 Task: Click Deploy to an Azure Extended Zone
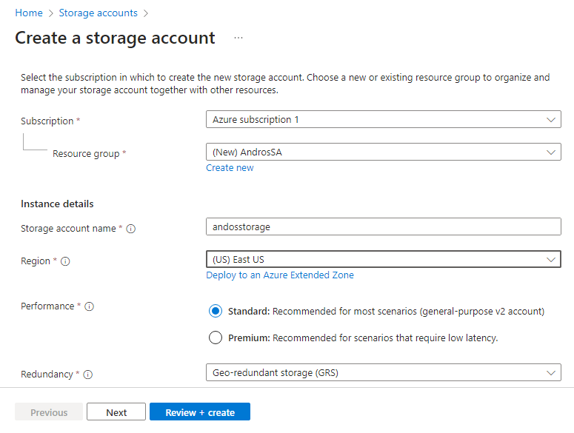(280, 275)
